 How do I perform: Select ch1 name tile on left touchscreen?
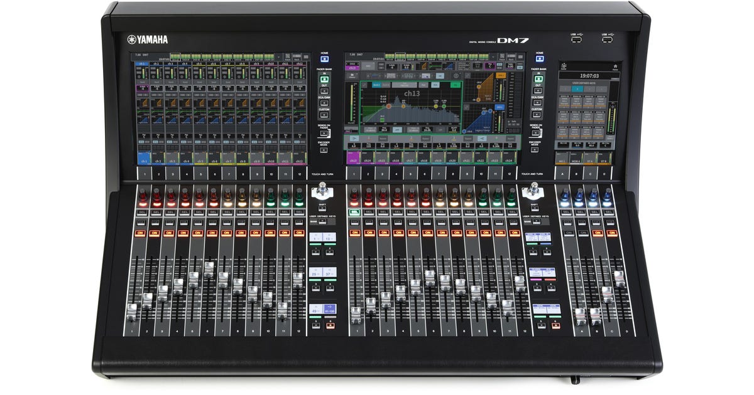(x=144, y=159)
